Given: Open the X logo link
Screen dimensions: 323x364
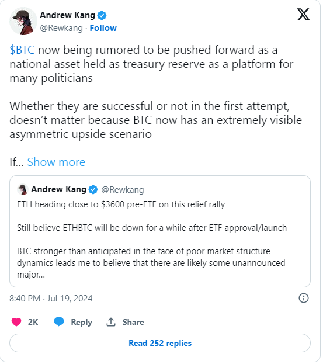Looking at the screenshot, I should pyautogui.click(x=304, y=15).
